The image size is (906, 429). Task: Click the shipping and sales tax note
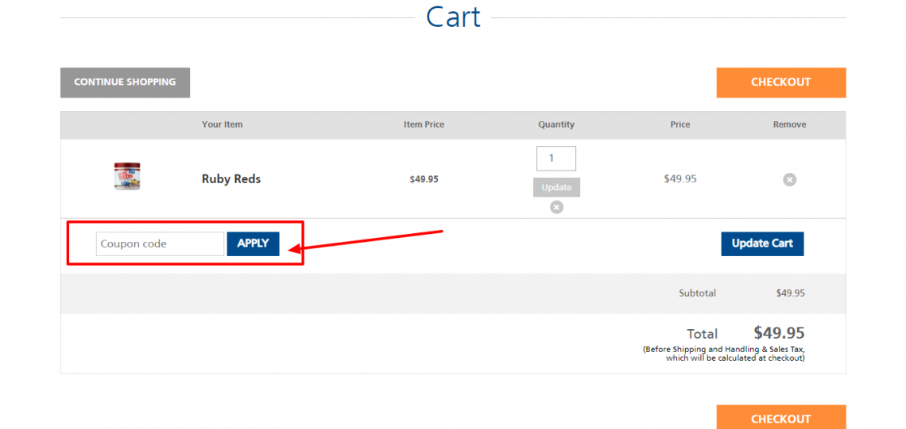point(724,354)
